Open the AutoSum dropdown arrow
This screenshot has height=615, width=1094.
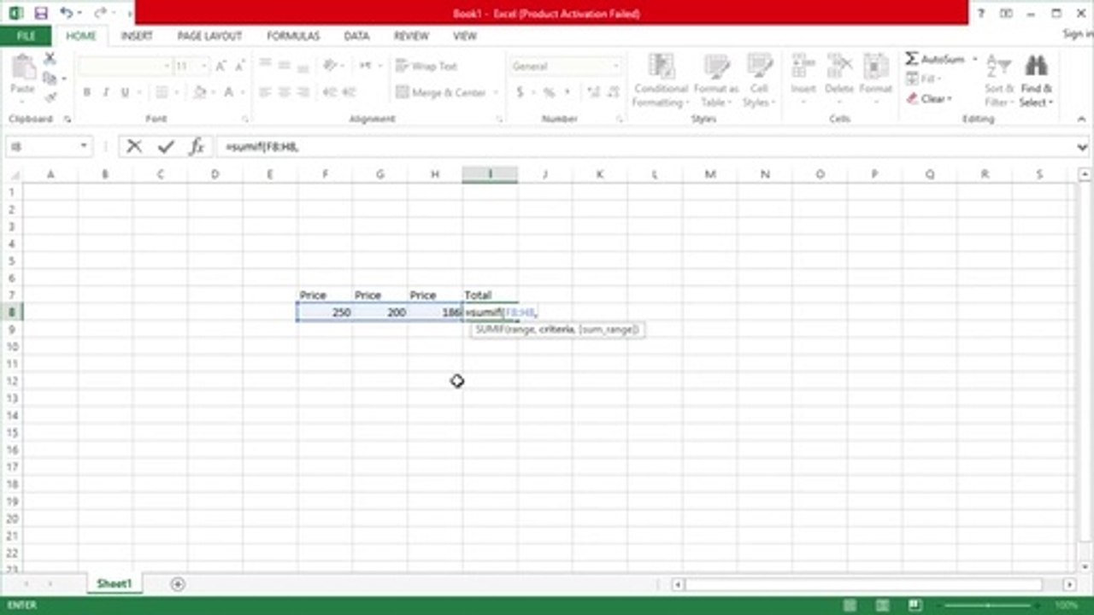tap(974, 59)
